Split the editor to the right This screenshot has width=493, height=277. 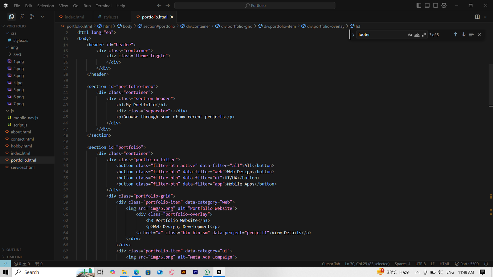477,17
